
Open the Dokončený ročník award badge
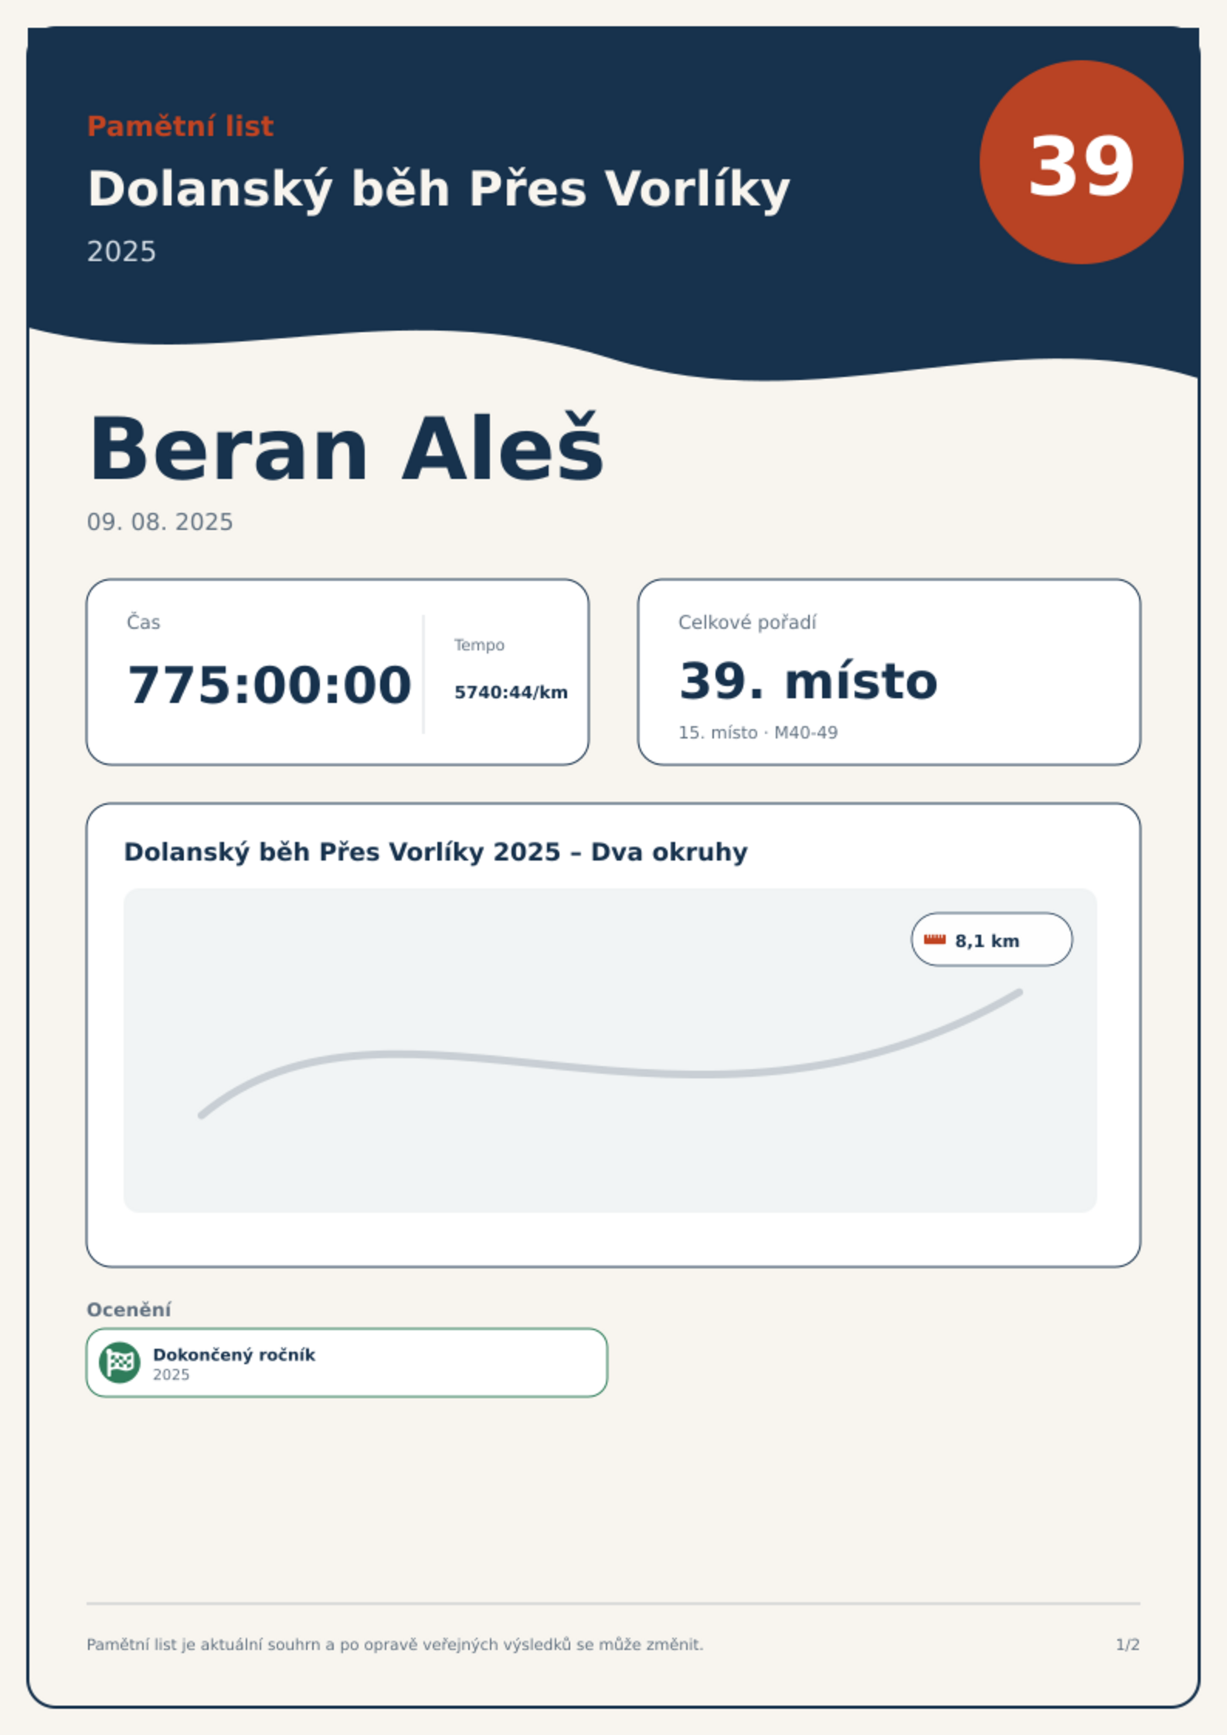[347, 1363]
